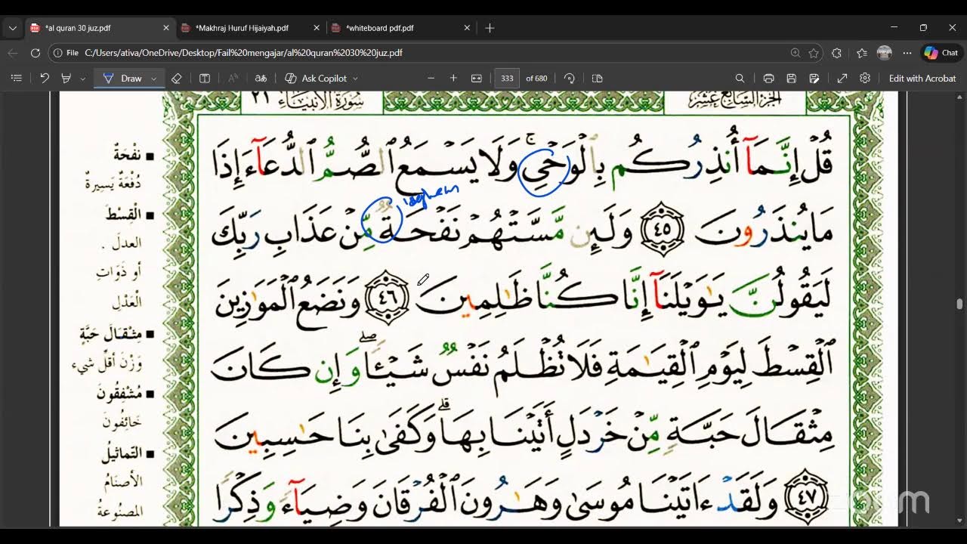
Task: Click the address bar URL
Action: pyautogui.click(x=243, y=53)
